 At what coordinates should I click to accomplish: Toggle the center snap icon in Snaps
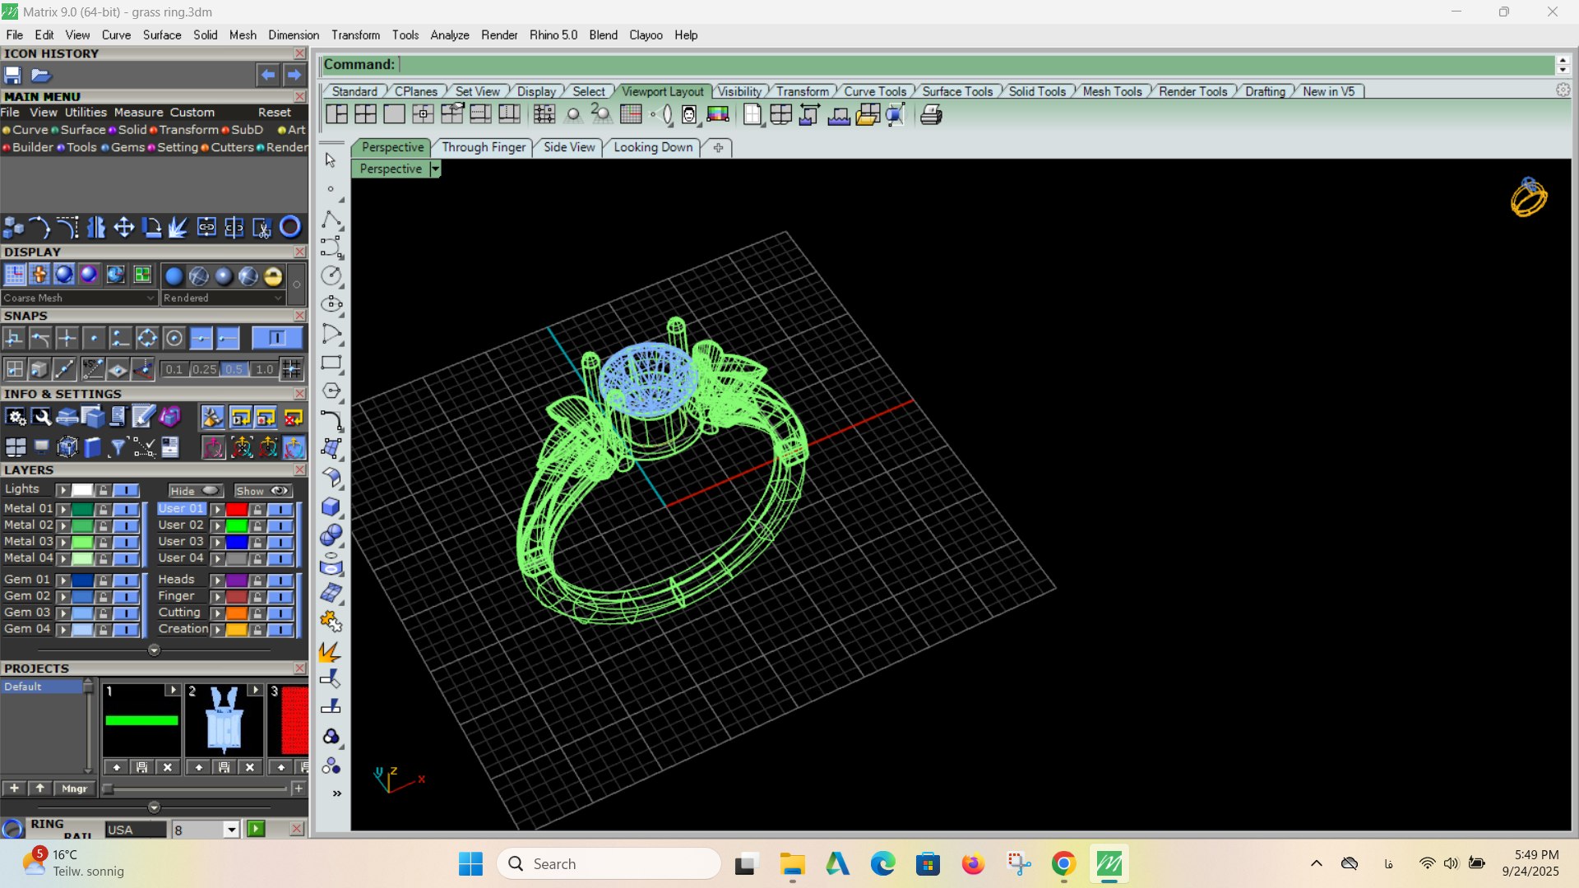click(174, 338)
